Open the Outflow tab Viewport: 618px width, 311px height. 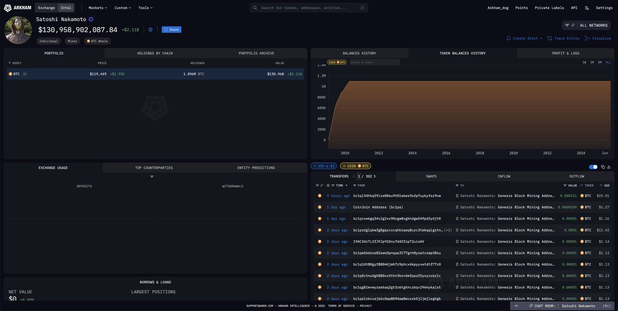pyautogui.click(x=577, y=176)
